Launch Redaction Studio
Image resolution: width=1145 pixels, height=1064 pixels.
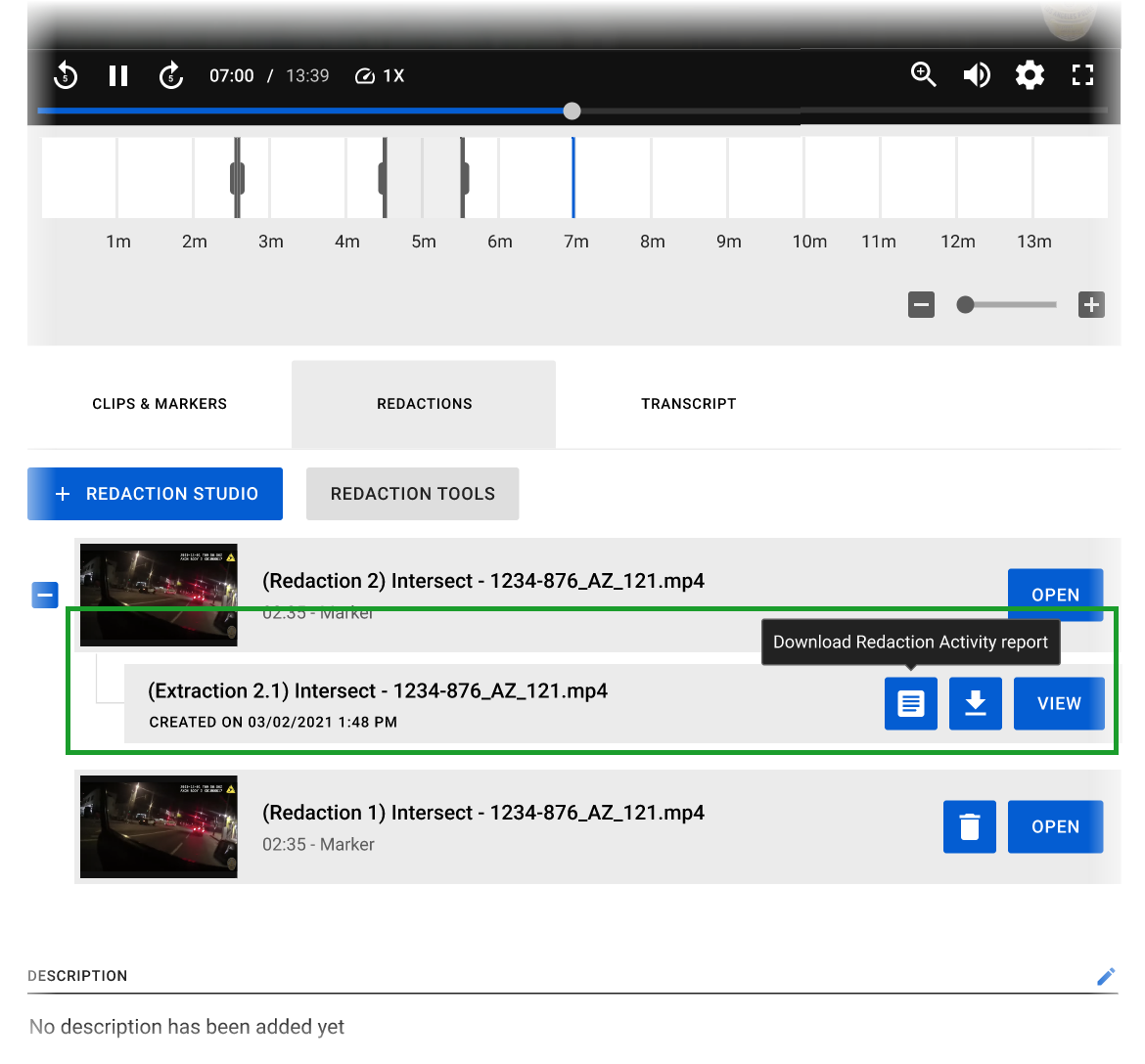point(155,494)
